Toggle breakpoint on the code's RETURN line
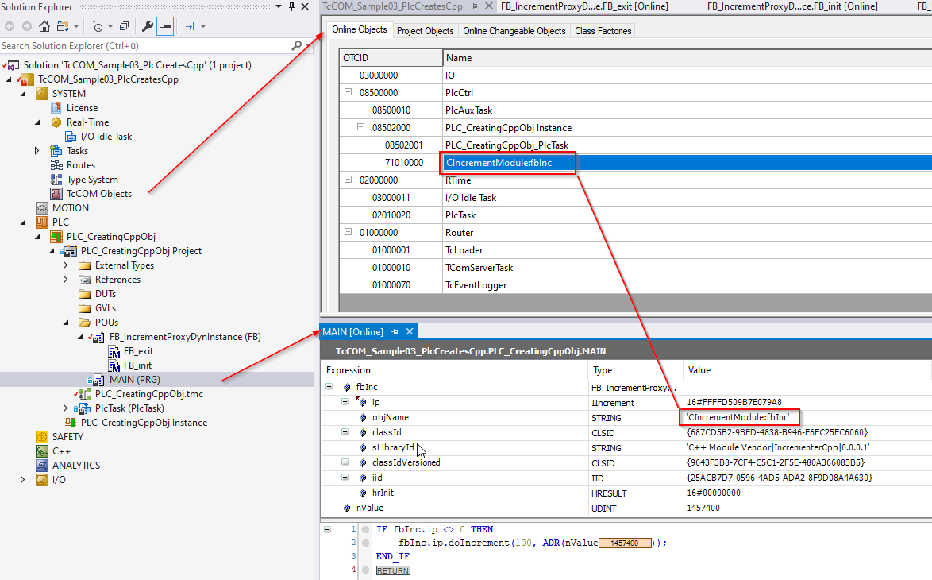 coord(365,570)
